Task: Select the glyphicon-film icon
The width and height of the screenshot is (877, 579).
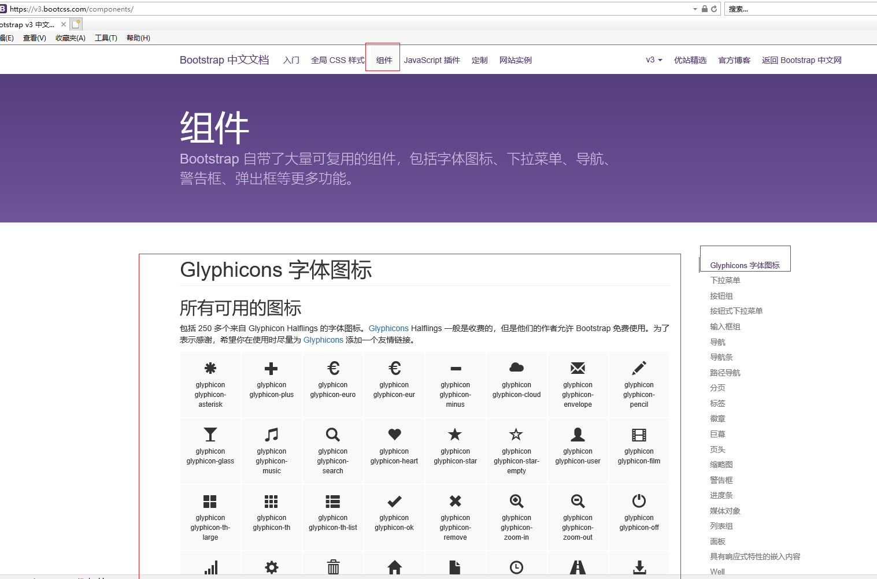Action: pyautogui.click(x=639, y=435)
